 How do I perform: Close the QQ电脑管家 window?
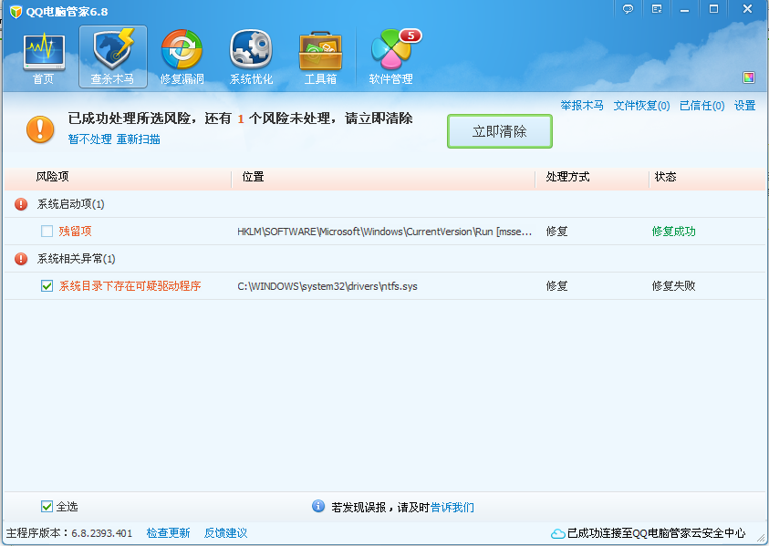coord(747,9)
